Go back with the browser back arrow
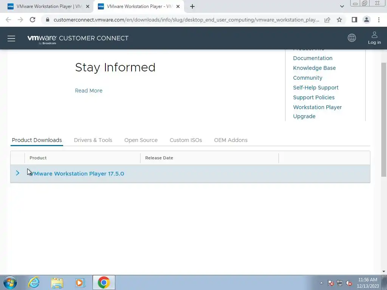Viewport: 387px width, 290px height. pyautogui.click(x=8, y=20)
